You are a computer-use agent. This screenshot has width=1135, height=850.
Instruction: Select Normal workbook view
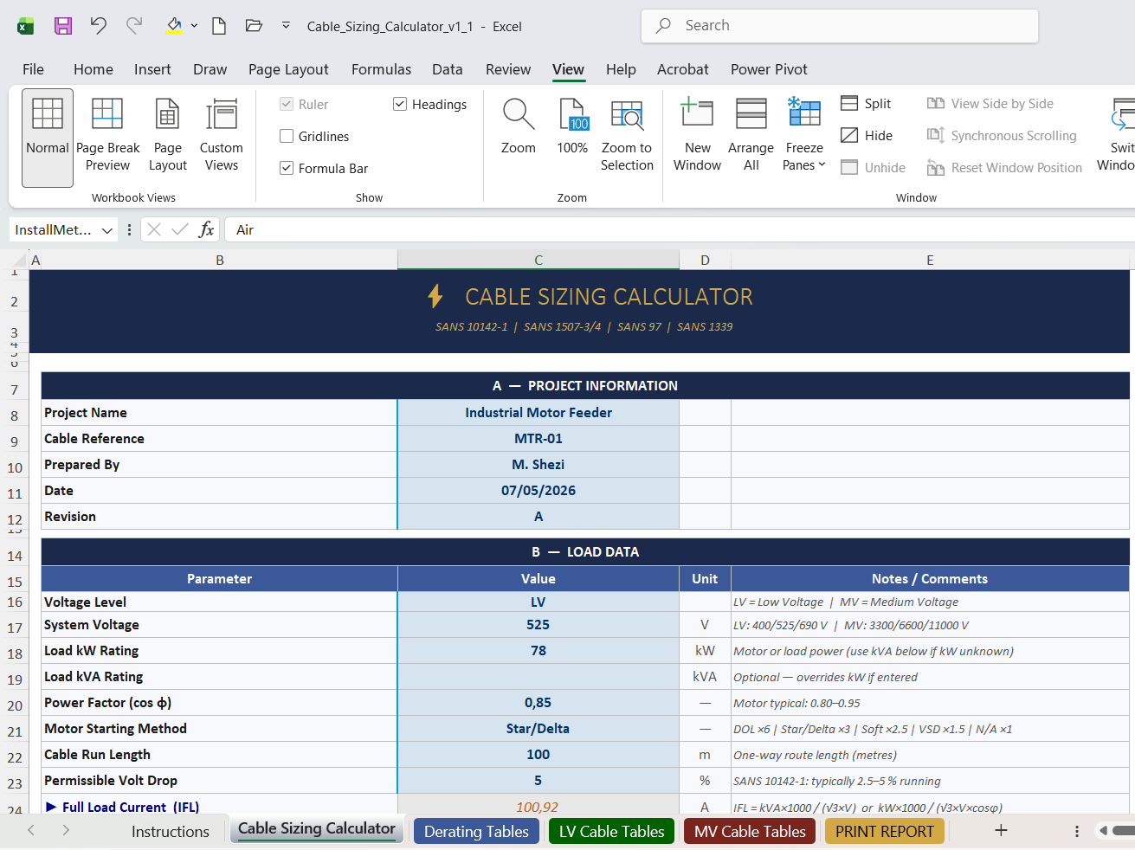48,138
